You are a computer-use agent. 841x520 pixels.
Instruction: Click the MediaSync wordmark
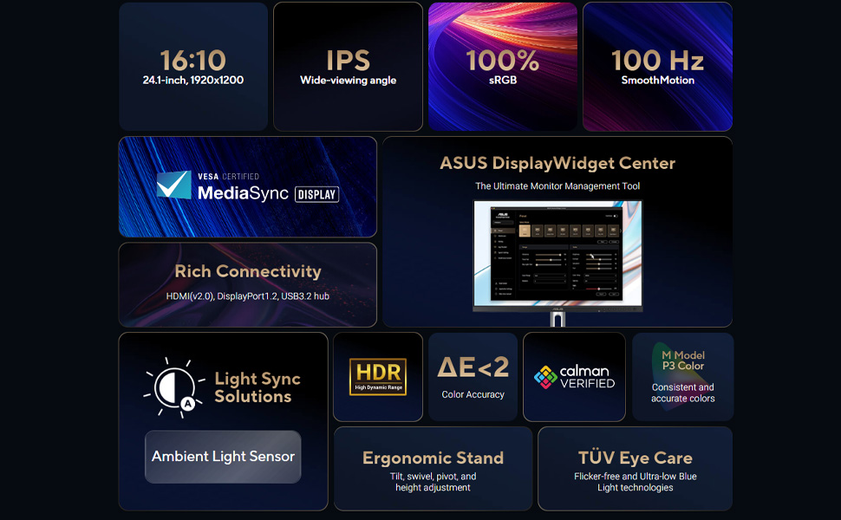(x=243, y=193)
